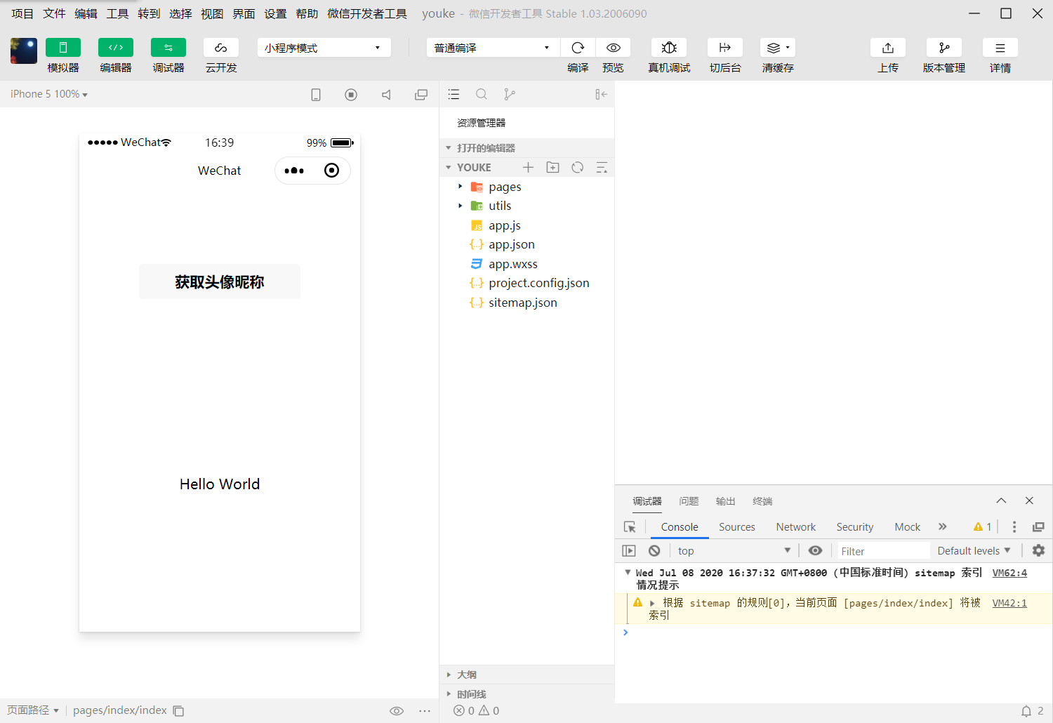Collapse the file explorer sidebar icon
Image resolution: width=1053 pixels, height=723 pixels.
[601, 94]
